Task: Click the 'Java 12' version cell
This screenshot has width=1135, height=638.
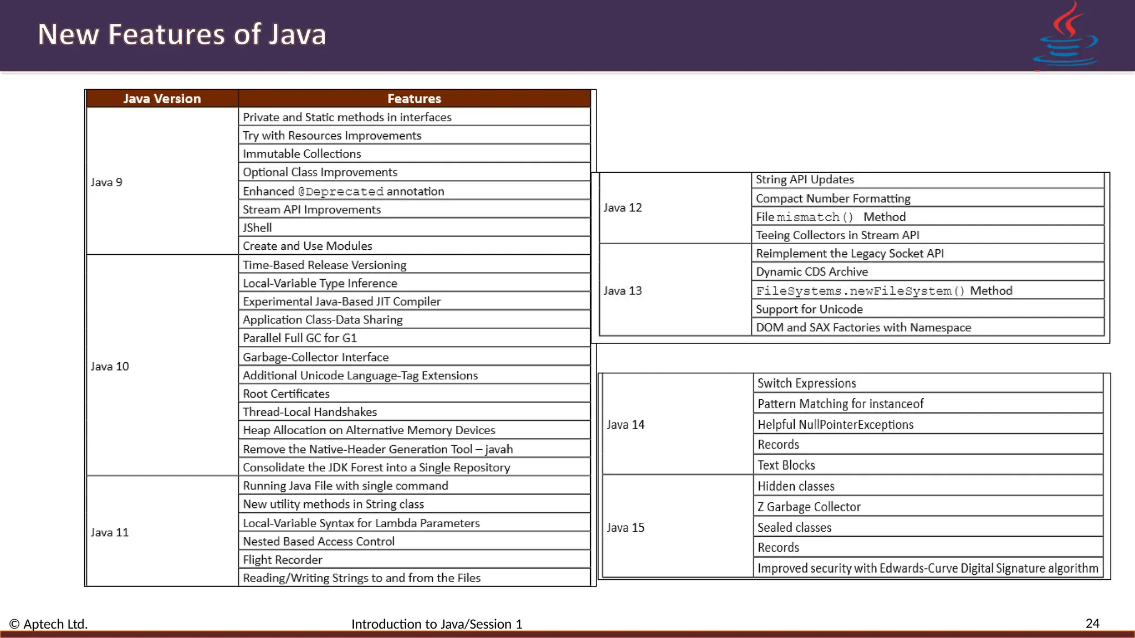Action: [622, 208]
